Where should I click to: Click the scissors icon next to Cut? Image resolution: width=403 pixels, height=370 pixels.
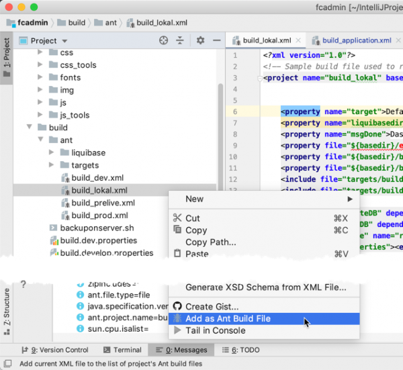tap(177, 218)
